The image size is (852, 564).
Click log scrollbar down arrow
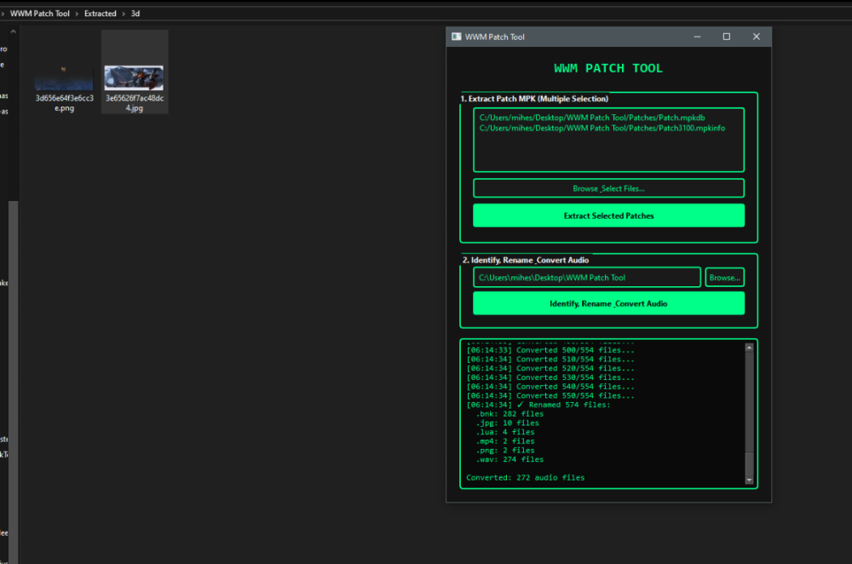749,481
